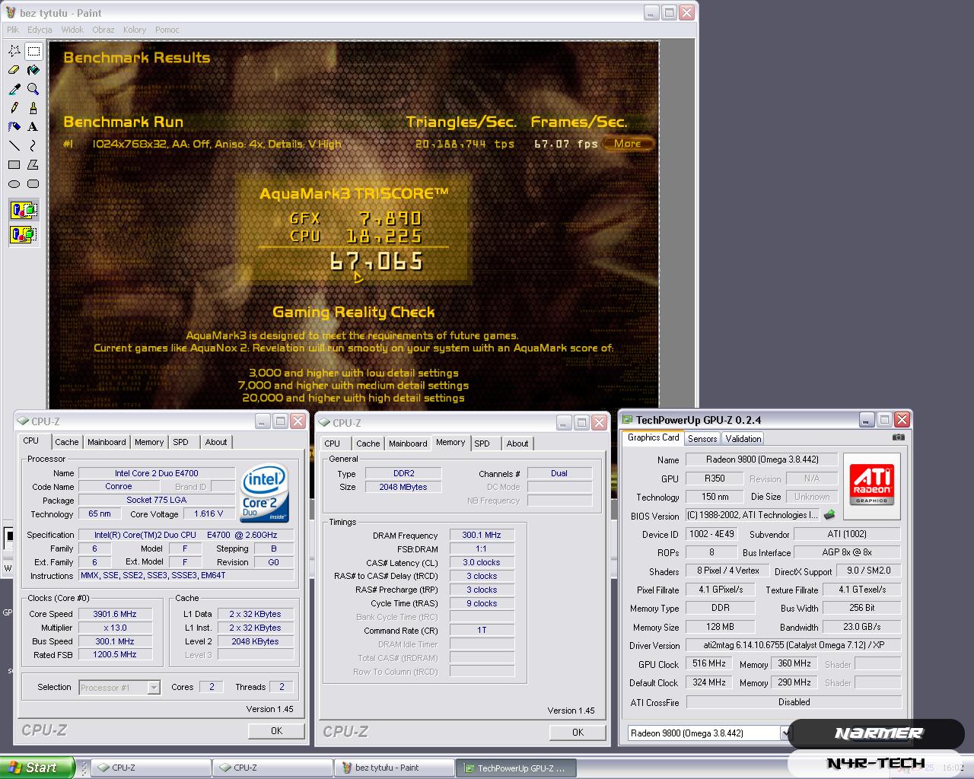
Task: Switch to Validation tab in GPU-Z
Action: pyautogui.click(x=743, y=439)
